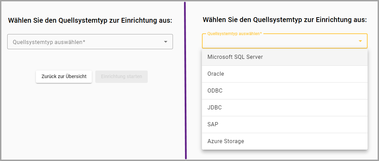Screen dimensions: 379x161
Task: Select SAP as the Quellsystemtyp
Action: click(213, 125)
